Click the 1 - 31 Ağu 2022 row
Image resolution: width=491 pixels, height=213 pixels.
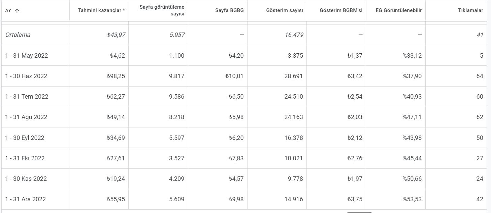tap(244, 117)
